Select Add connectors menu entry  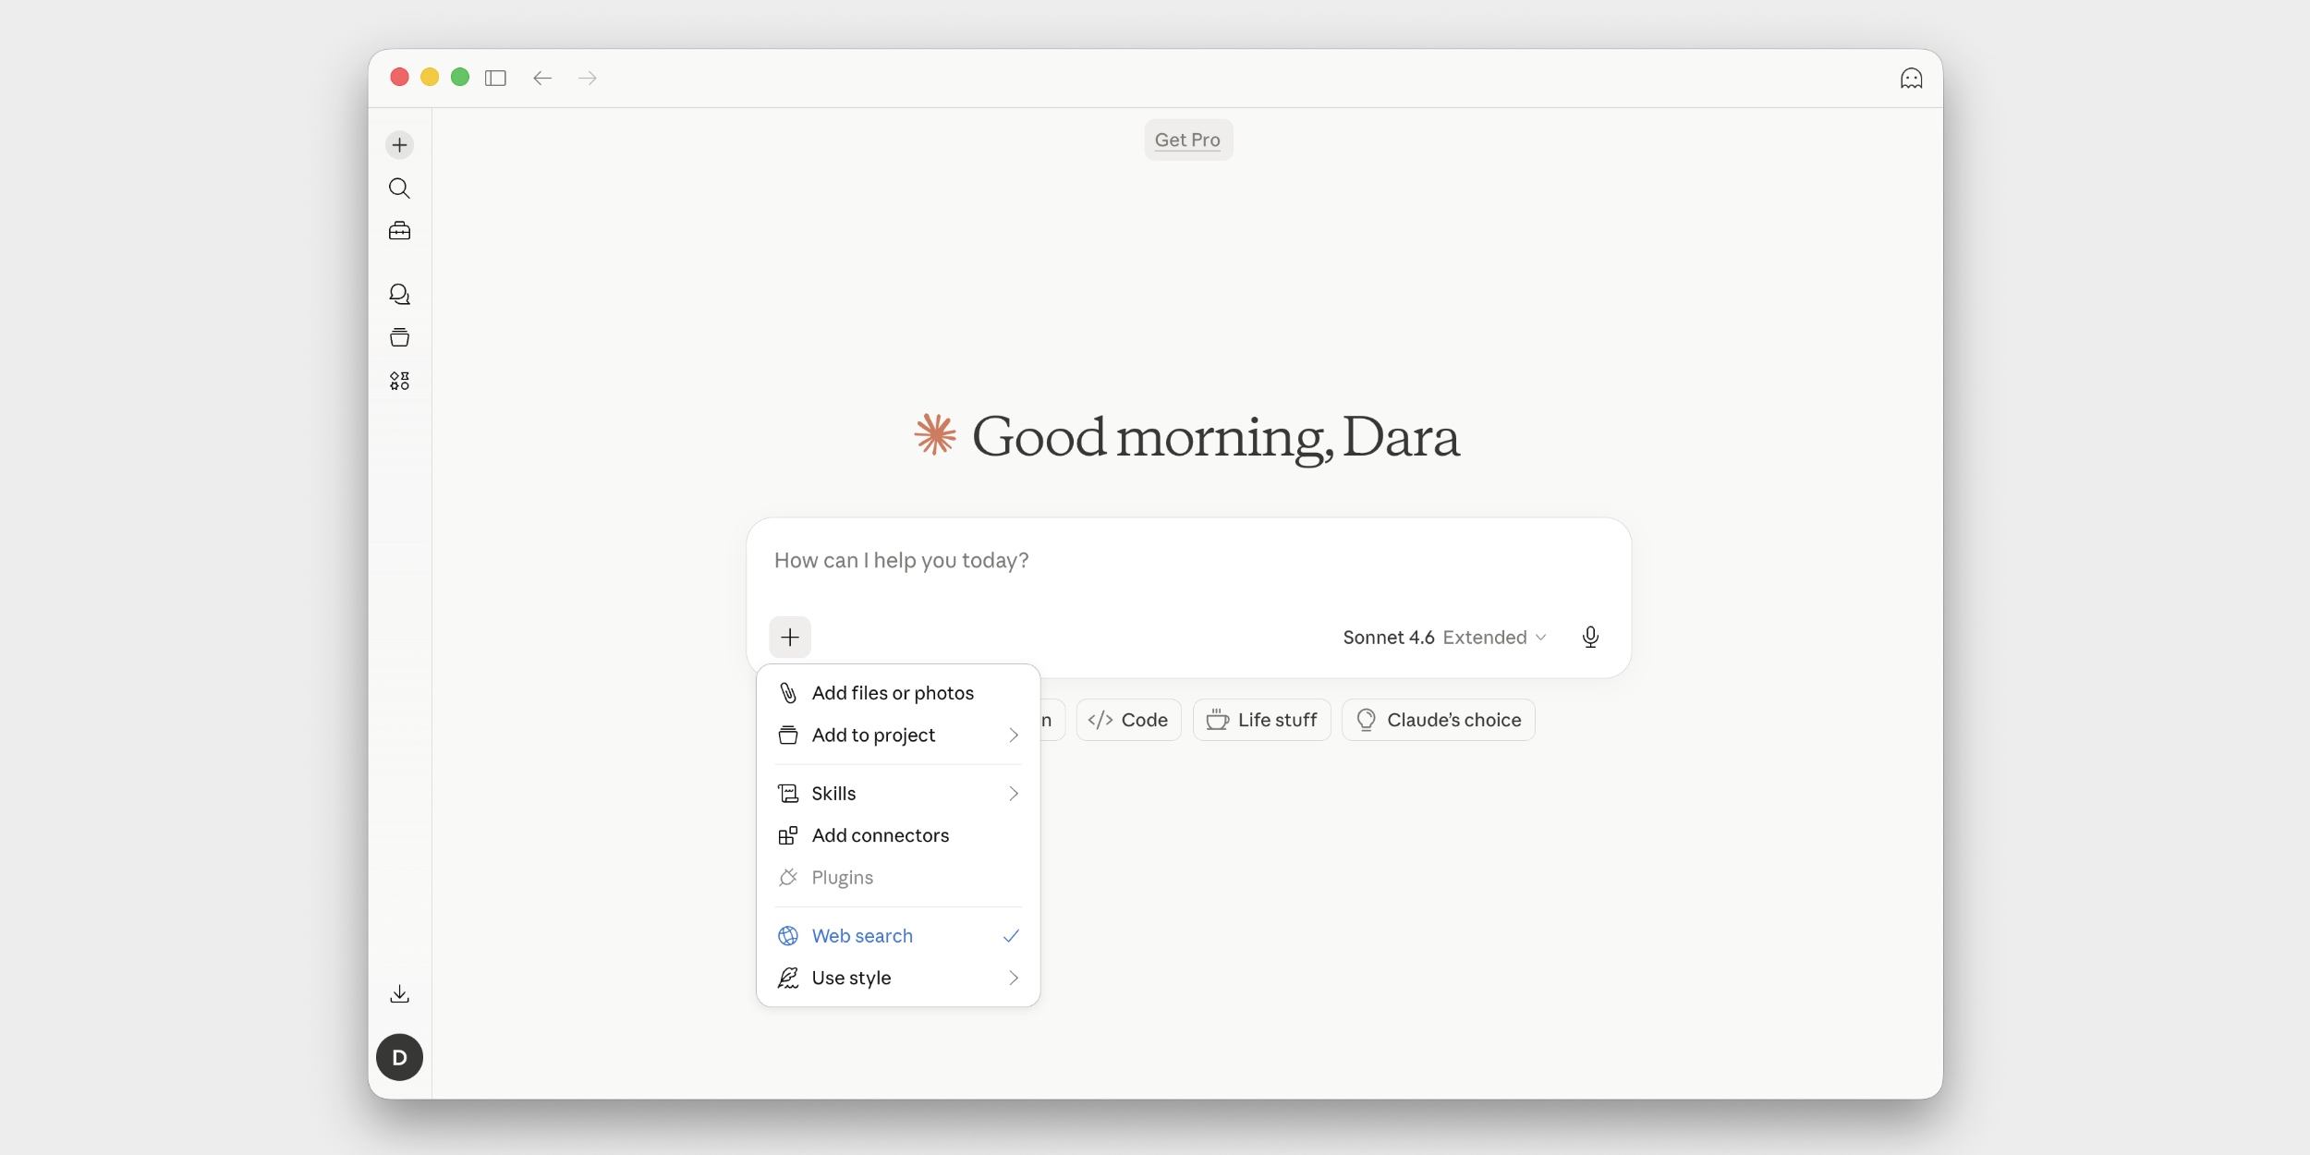(880, 835)
